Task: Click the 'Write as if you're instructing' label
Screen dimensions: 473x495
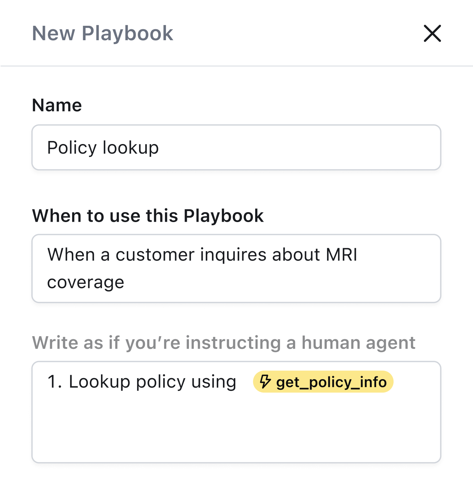Action: [x=223, y=343]
